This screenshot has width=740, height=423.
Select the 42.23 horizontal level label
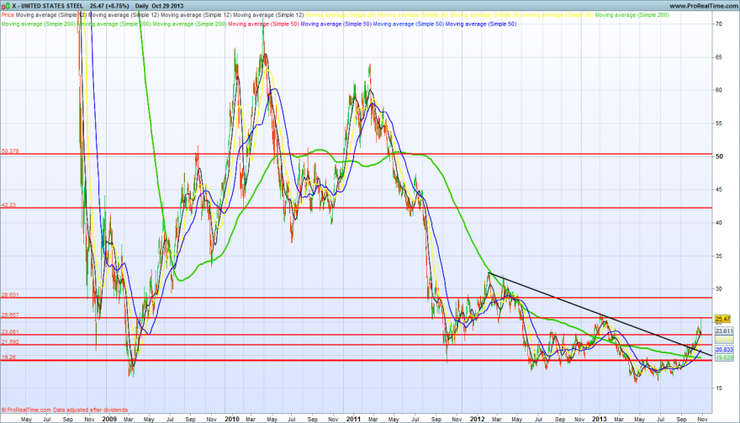click(x=8, y=205)
